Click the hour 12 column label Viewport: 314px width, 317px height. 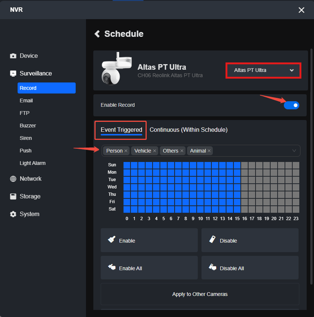[215, 219]
